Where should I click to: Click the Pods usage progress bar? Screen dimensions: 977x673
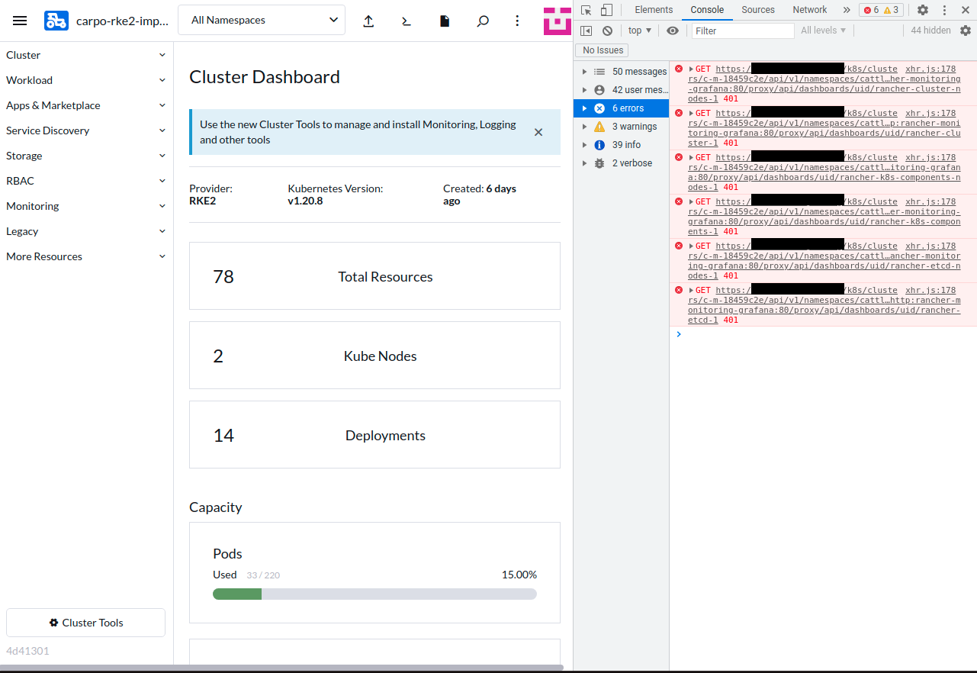click(374, 593)
